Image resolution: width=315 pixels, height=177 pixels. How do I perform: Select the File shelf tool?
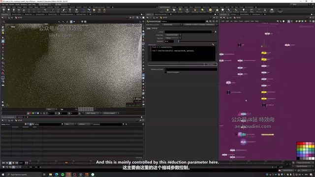(94, 10)
